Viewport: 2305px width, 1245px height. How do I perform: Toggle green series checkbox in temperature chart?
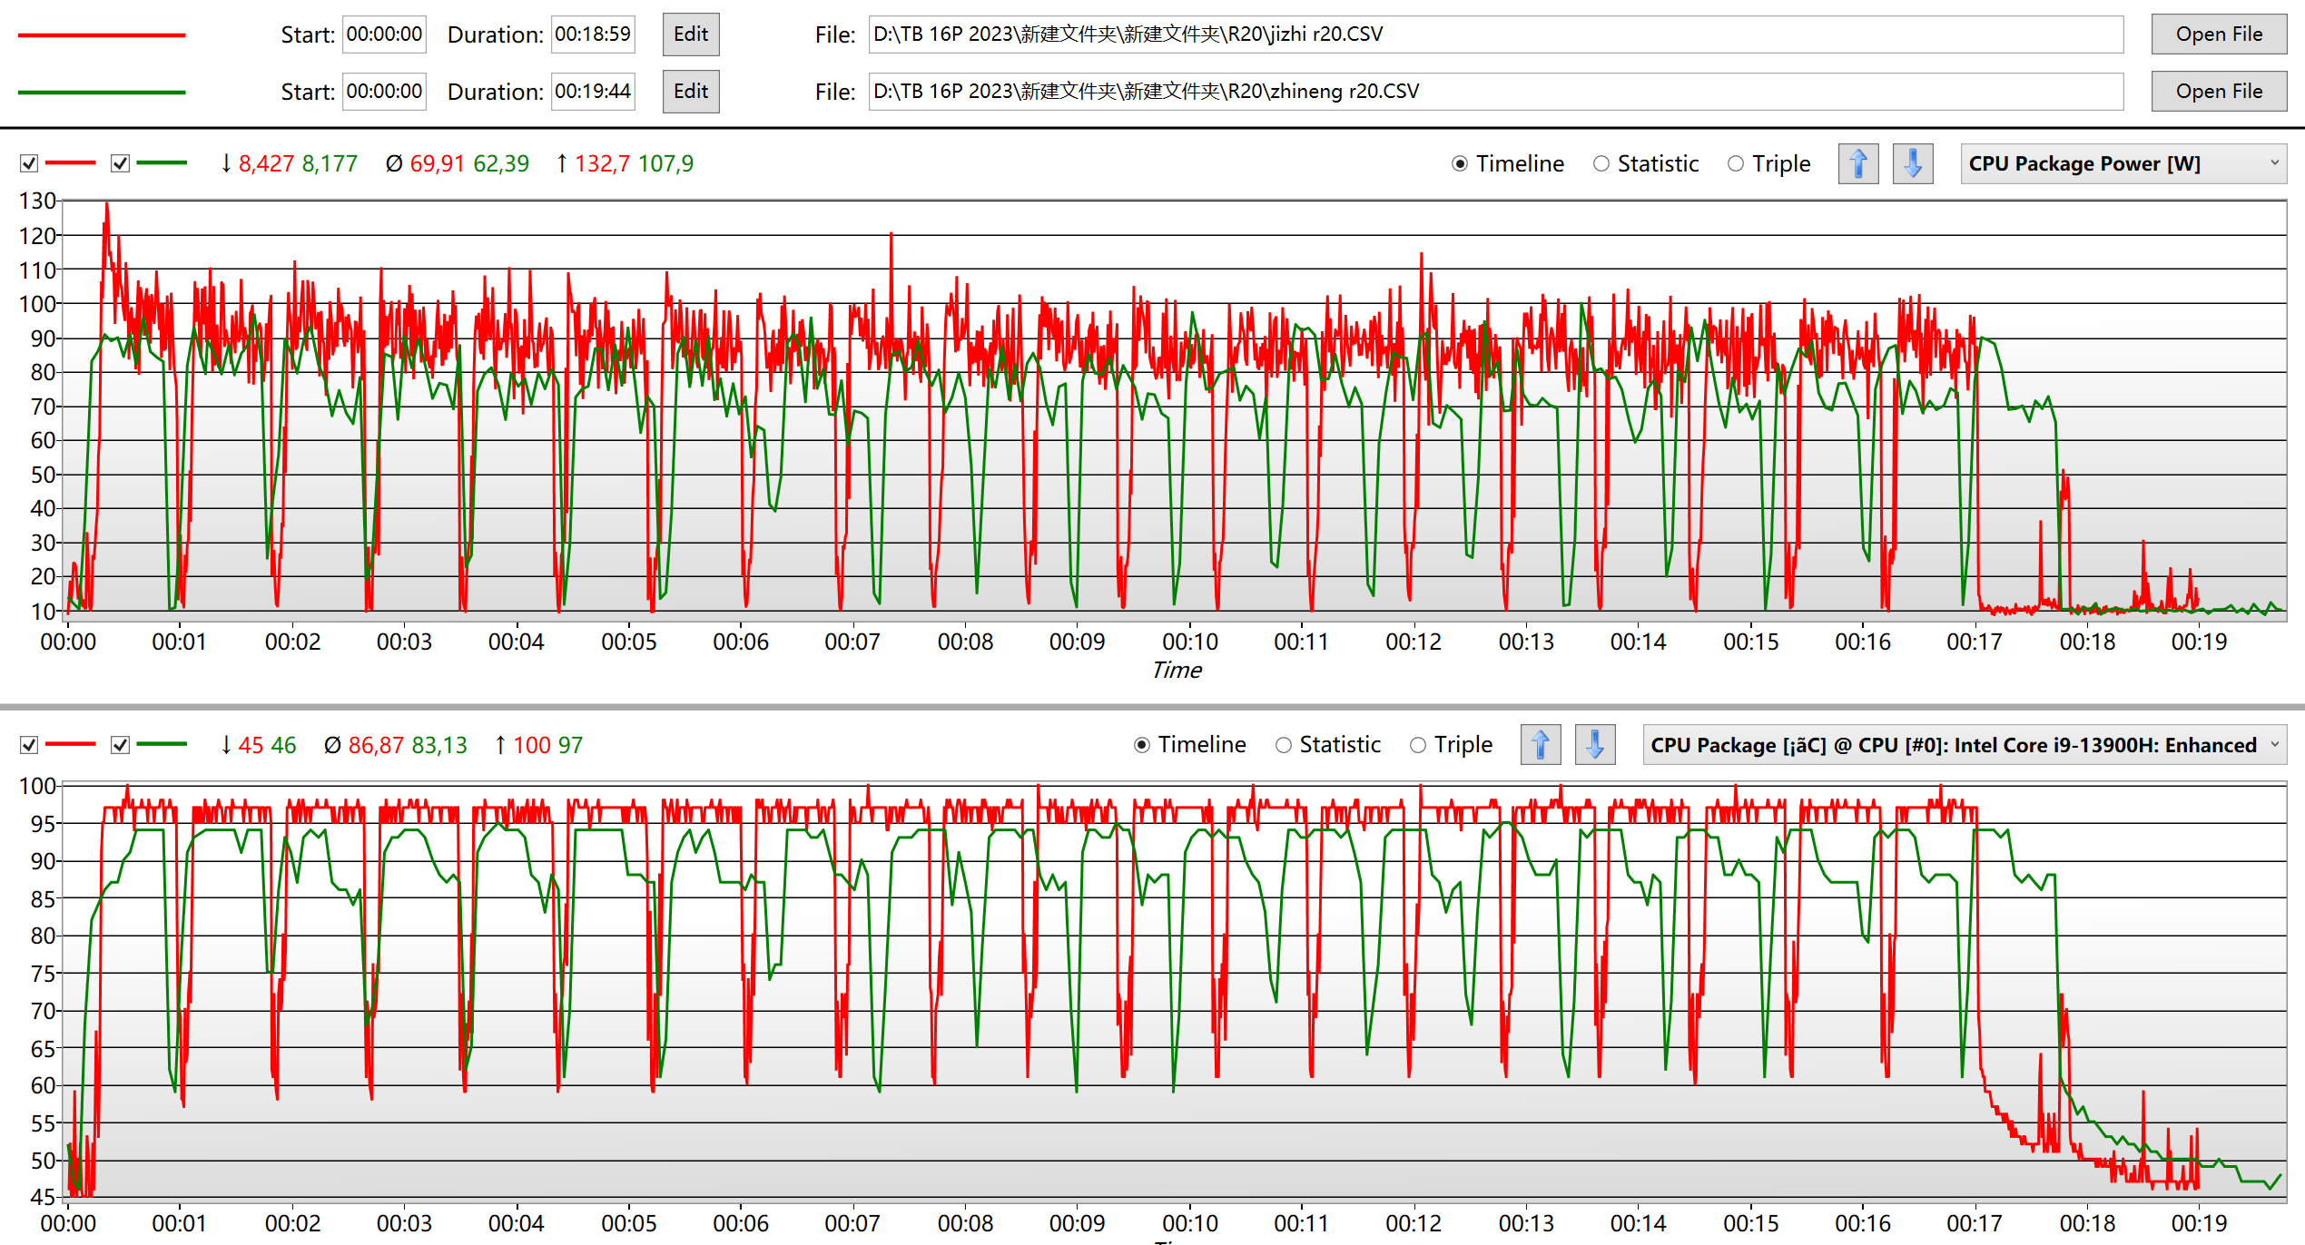120,745
